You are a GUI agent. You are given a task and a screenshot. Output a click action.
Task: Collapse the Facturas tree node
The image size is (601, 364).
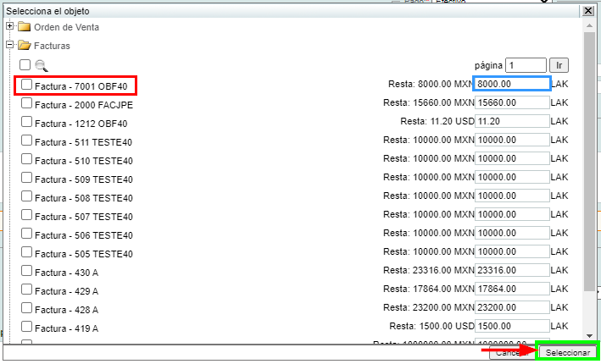click(x=9, y=46)
